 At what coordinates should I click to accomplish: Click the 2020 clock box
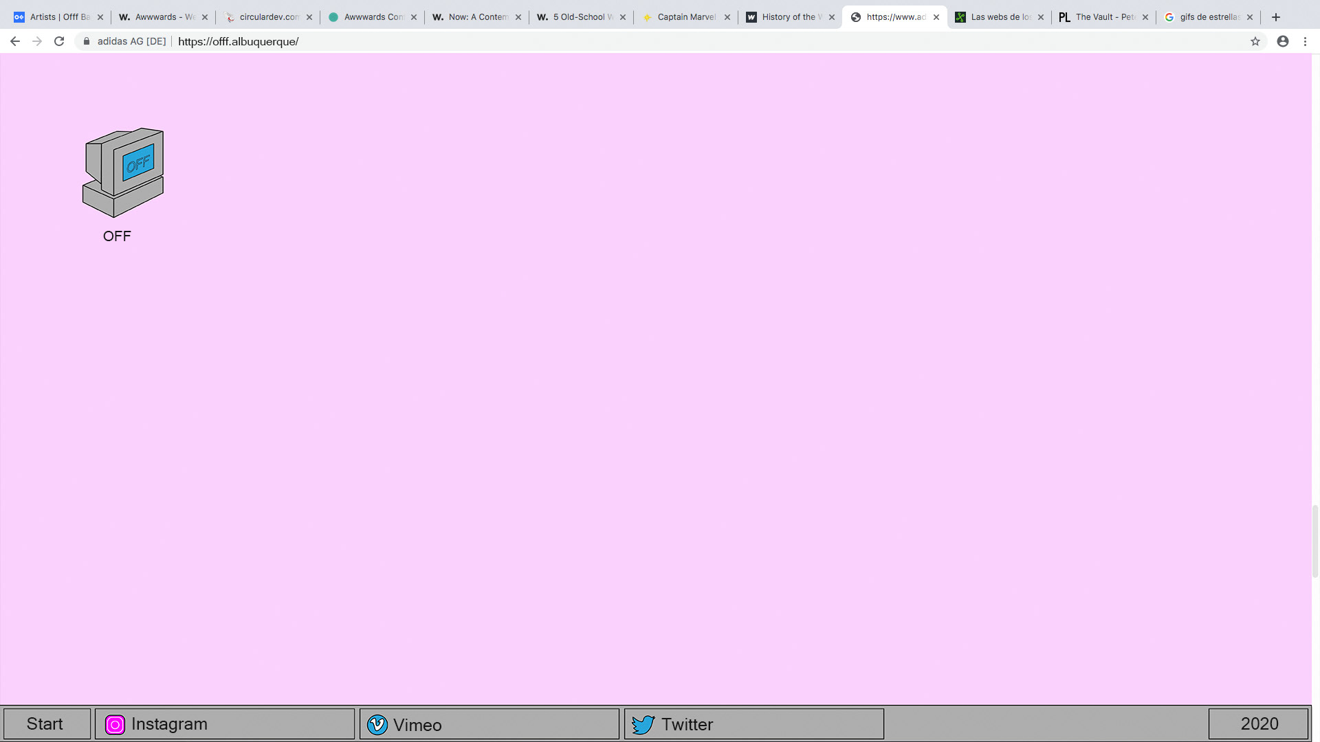[x=1258, y=723]
